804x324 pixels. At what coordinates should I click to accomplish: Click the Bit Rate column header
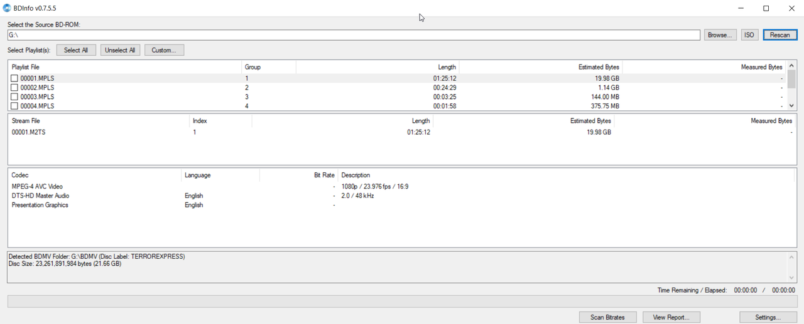click(x=298, y=175)
